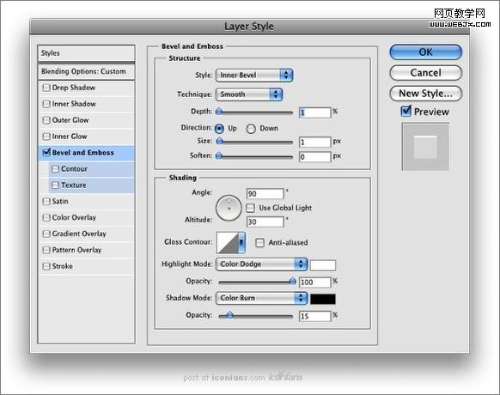Open the black Shadow color swatch
The image size is (500, 395).
click(x=323, y=299)
